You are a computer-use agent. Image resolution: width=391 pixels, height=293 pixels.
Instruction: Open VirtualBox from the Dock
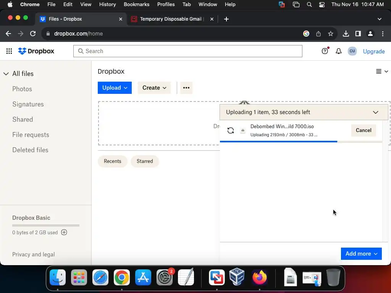(237, 277)
